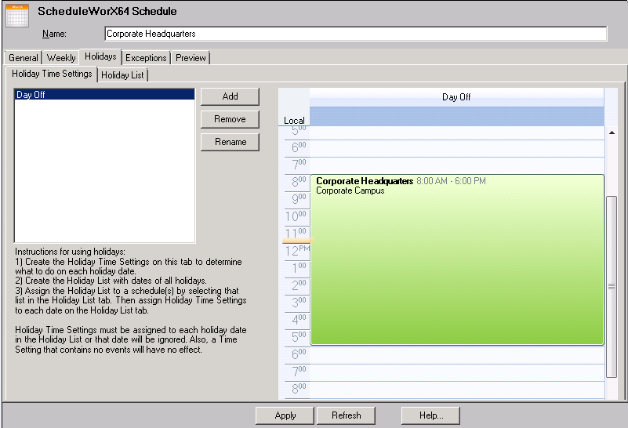Select Day Off in the list
This screenshot has height=428, width=628.
(104, 95)
